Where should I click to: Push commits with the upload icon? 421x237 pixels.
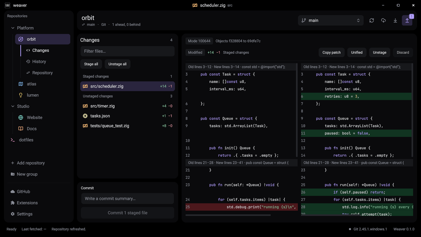point(407,20)
